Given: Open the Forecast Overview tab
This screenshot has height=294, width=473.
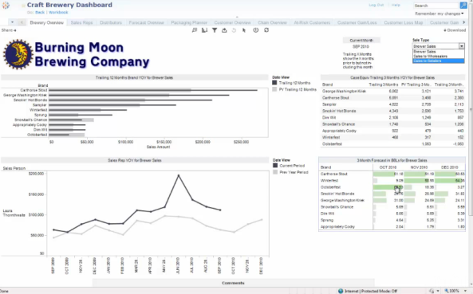Looking at the screenshot, I should click(146, 22).
